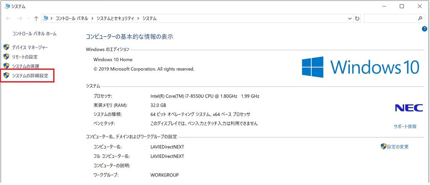This screenshot has height=185, width=430.
Task: Select システムとセキュリティ breadcrumb
Action: point(115,18)
